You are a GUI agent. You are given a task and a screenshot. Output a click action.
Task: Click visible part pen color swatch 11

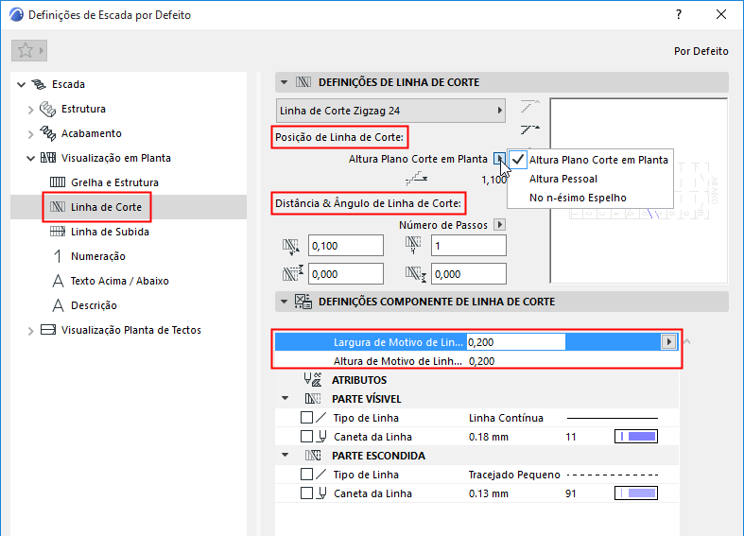coord(636,437)
